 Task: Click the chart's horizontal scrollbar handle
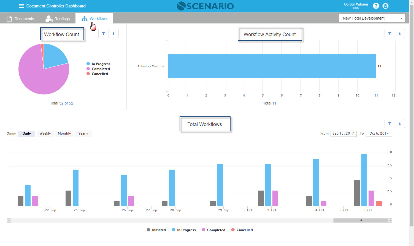(360, 220)
